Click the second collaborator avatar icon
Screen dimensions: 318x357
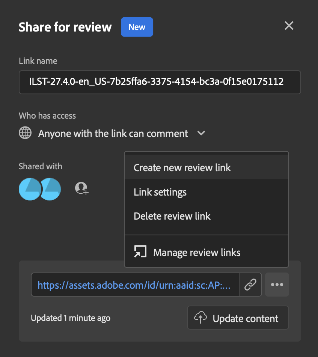click(x=51, y=189)
